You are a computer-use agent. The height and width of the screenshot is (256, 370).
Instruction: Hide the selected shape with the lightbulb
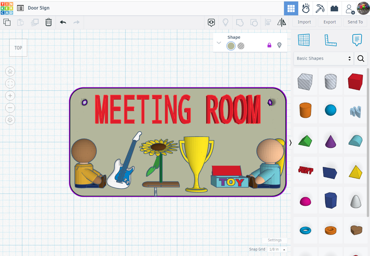click(279, 45)
